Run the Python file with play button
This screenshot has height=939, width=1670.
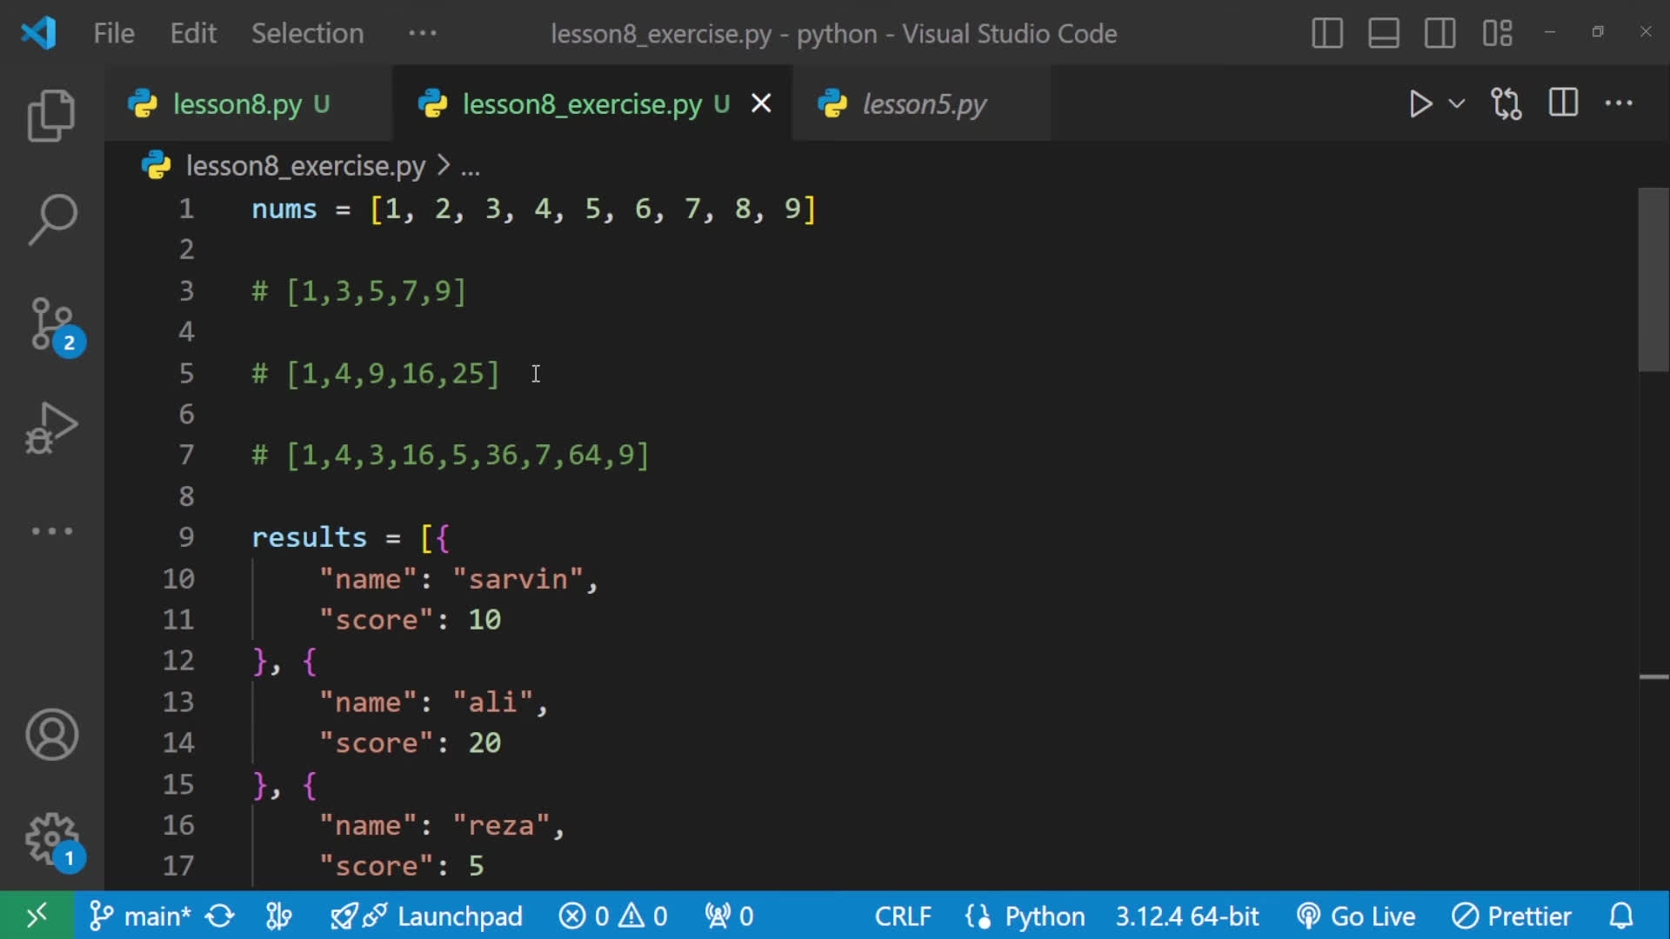tap(1420, 104)
